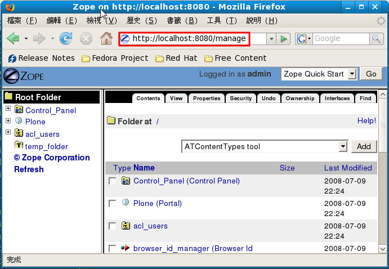Click the forward arrow navigation button
The width and height of the screenshot is (389, 269).
pos(39,39)
